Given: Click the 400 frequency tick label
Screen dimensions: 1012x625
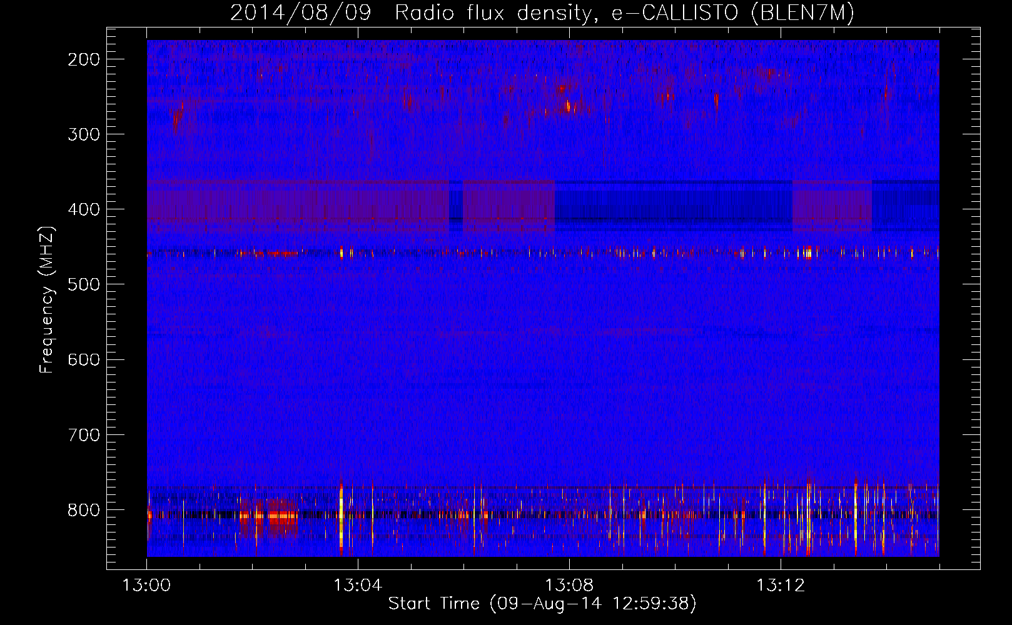Looking at the screenshot, I should pyautogui.click(x=84, y=209).
